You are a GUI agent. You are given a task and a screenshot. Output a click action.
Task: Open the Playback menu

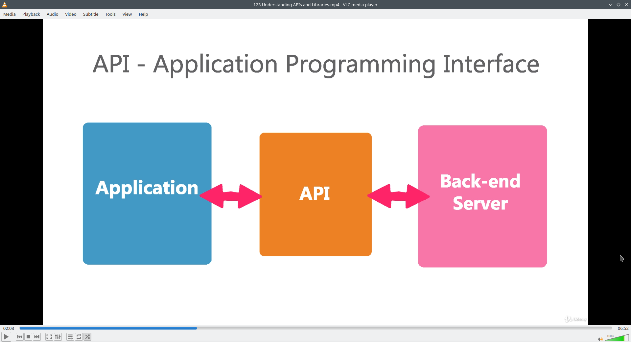click(31, 14)
